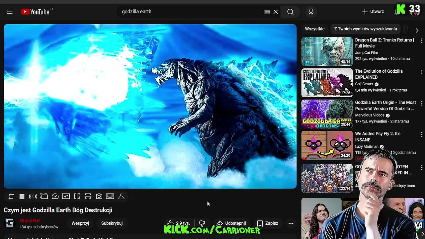Open options menu for Dragon Ball Z video
425x239 pixels.
click(422, 40)
